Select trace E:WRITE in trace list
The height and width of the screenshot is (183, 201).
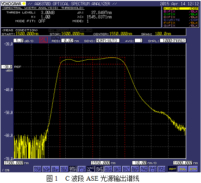click(181, 20)
